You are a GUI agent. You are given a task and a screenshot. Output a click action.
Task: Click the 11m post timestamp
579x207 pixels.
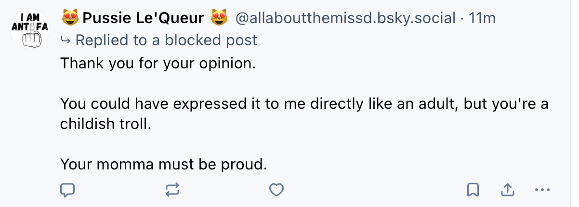pos(483,19)
